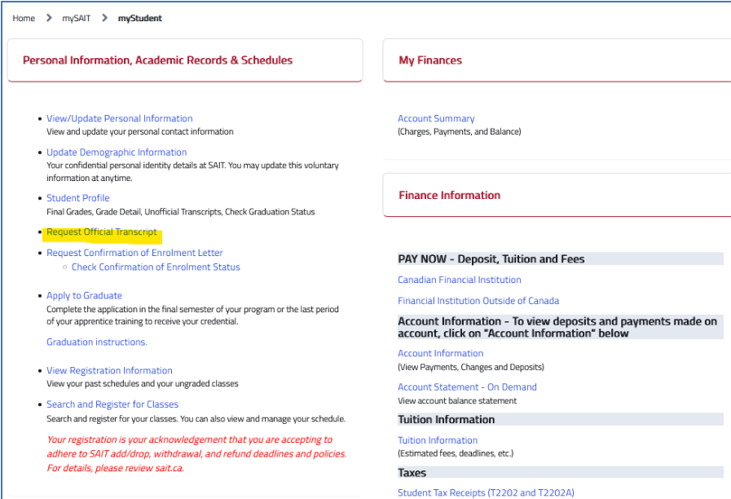The image size is (731, 499).
Task: Open Update Demographic Information
Action: click(x=117, y=152)
